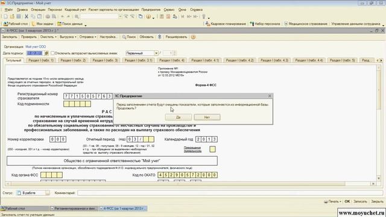
Task: Click the Save diskette icon
Action: (19, 16)
